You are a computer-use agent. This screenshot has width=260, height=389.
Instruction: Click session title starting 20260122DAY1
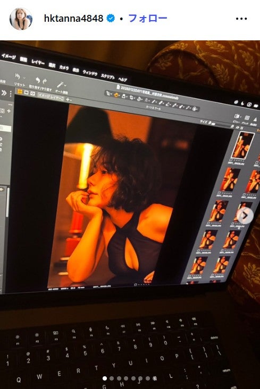pyautogui.click(x=148, y=92)
